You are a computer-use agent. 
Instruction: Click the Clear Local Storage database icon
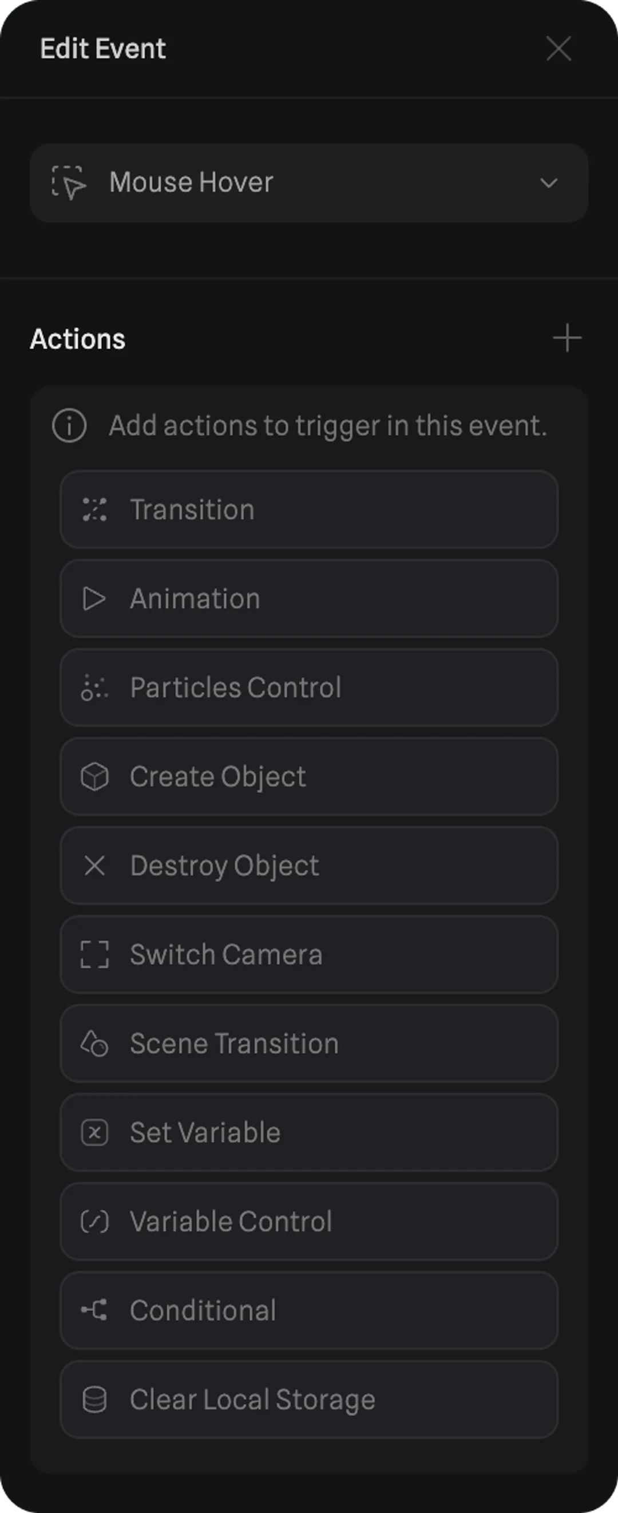94,1400
